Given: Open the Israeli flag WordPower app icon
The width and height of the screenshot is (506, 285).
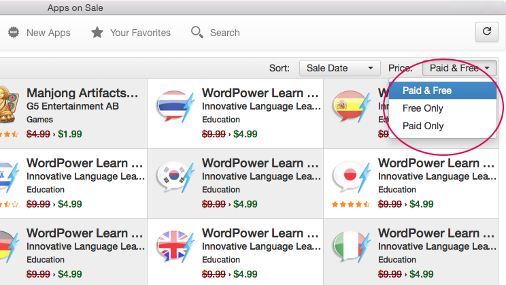Looking at the screenshot, I should tap(9, 177).
